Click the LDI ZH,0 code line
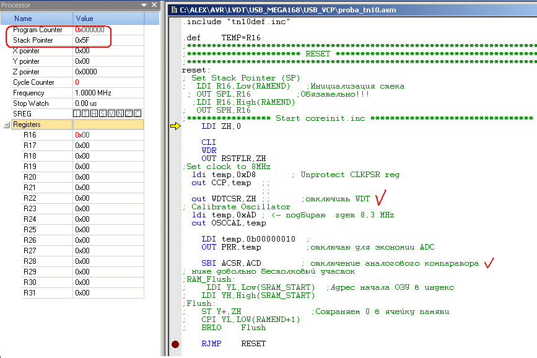This screenshot has width=537, height=358. pos(221,126)
